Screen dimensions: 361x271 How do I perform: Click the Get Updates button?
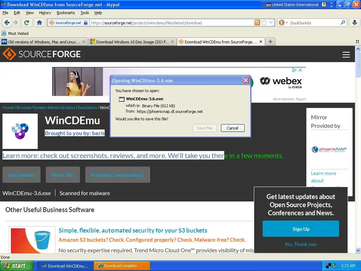coord(22,175)
